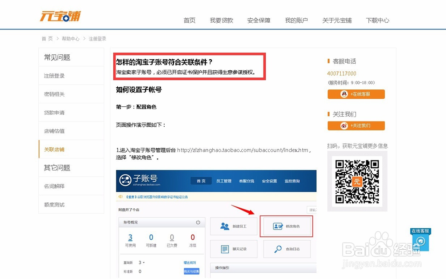Open the 【重要】谷歌浏览器 announcement link
Image resolution: width=446 pixels, height=279 pixels.
(157, 197)
